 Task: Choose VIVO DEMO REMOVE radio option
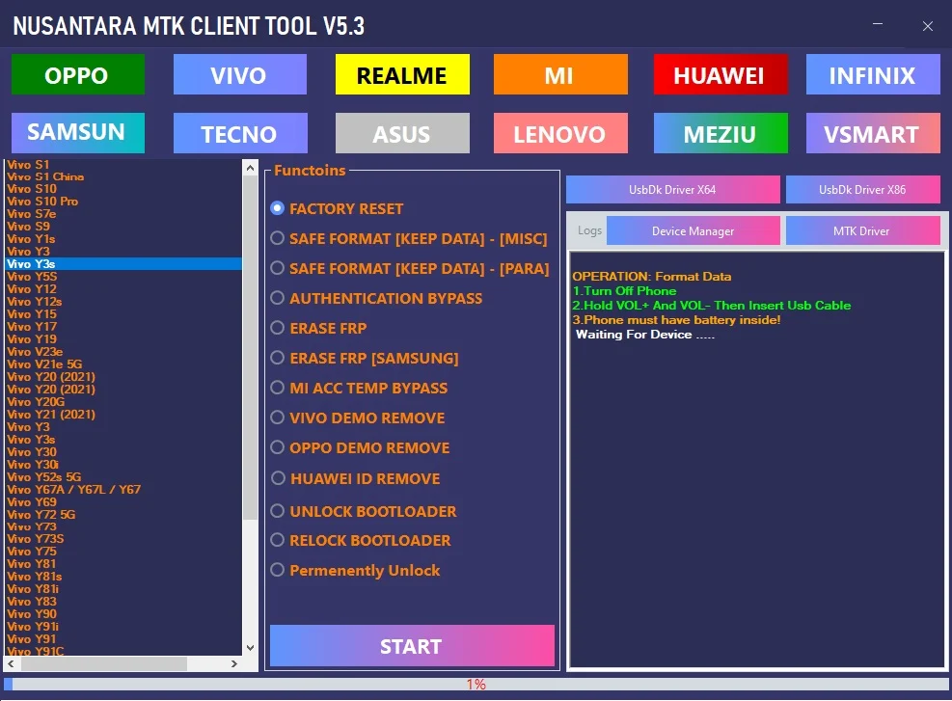click(358, 418)
